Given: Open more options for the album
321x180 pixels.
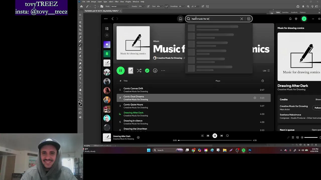Looking at the screenshot, I should point(163,71).
